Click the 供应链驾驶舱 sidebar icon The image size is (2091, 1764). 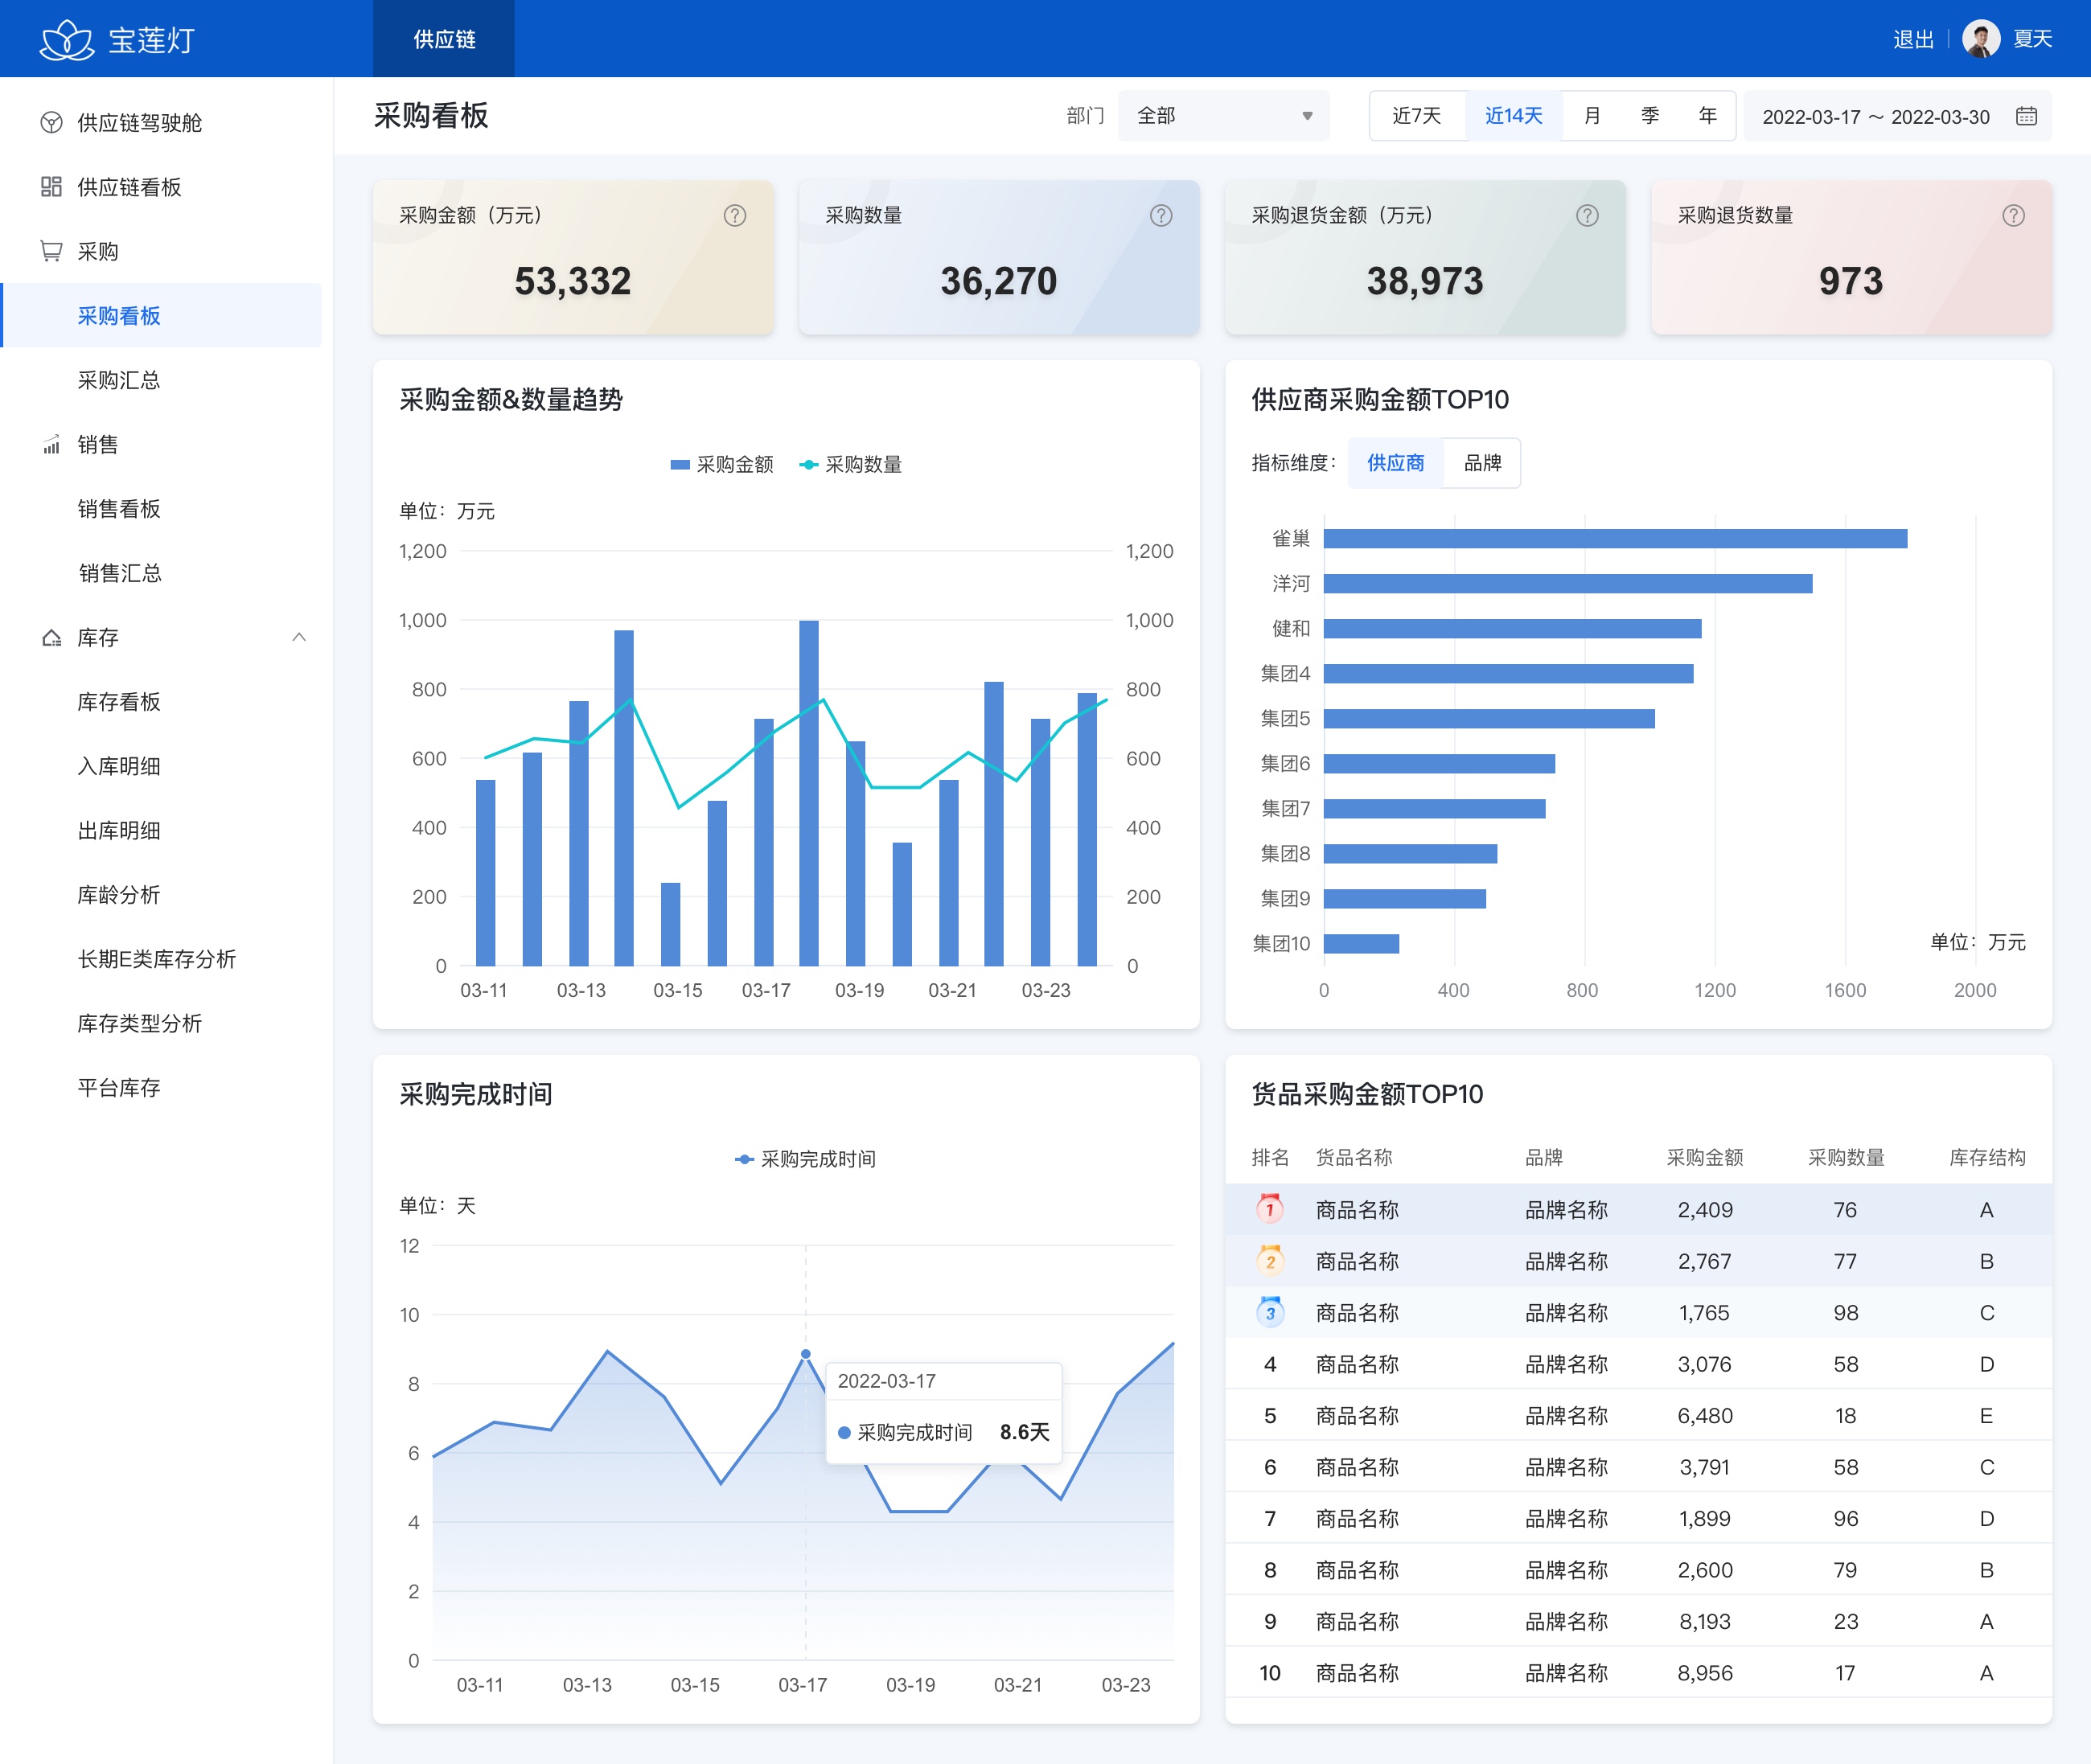click(51, 122)
